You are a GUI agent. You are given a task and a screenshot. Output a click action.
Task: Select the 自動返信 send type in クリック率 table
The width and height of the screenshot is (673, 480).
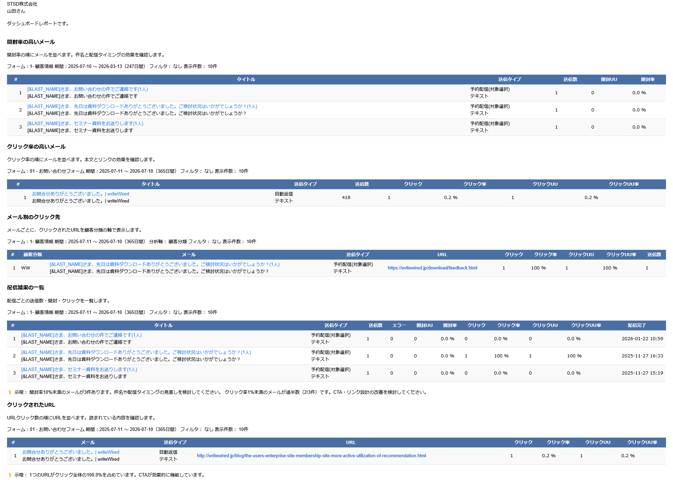coord(284,194)
